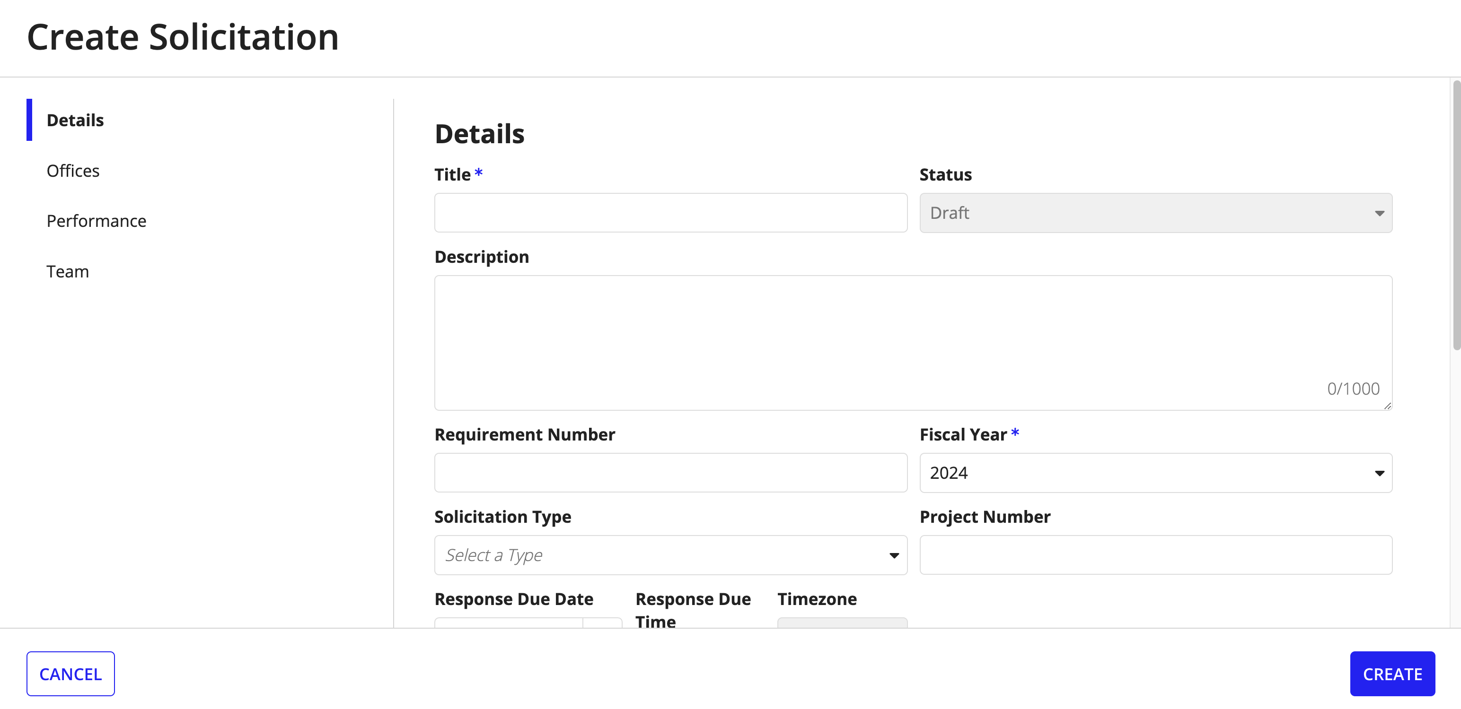Focus the Requirement Number field
The image size is (1461, 709).
[670, 473]
